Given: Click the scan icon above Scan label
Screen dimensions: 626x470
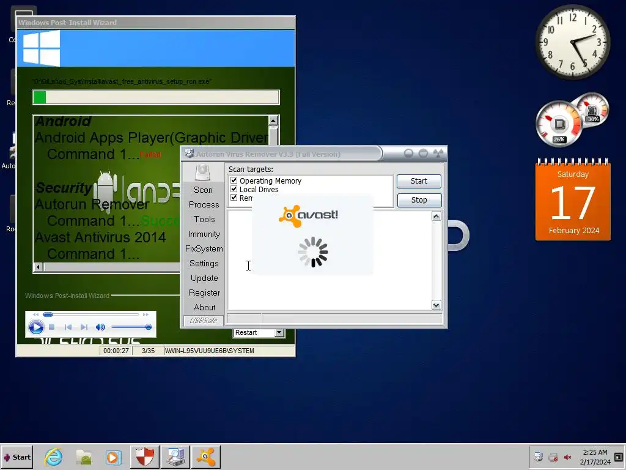Looking at the screenshot, I should click(x=203, y=173).
